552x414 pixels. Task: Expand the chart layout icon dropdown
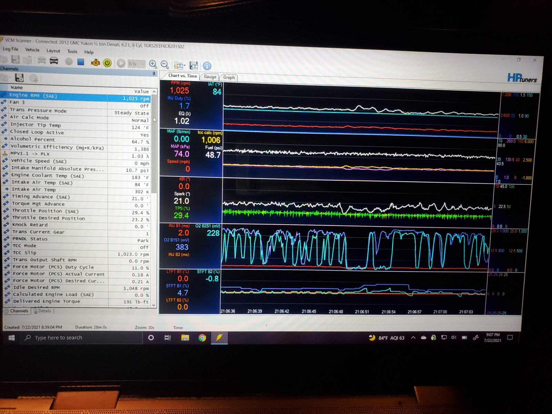[179, 65]
